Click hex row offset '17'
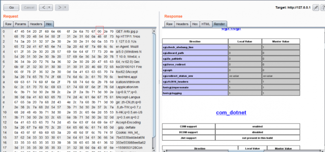 click(4, 148)
